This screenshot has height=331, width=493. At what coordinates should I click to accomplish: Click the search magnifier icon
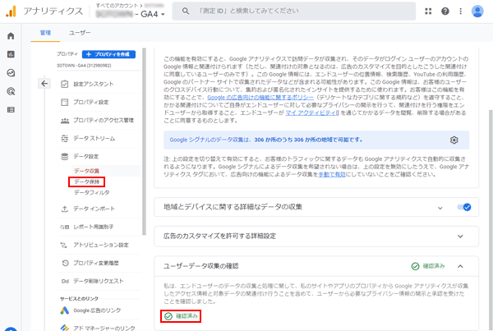click(186, 11)
